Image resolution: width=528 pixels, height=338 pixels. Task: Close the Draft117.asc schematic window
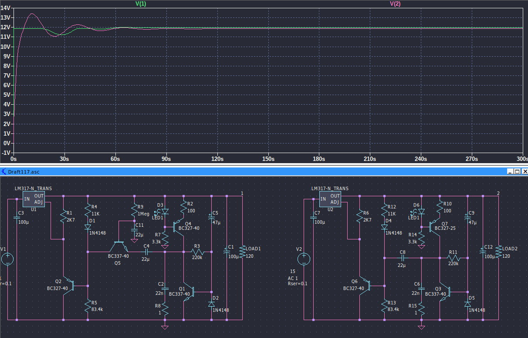point(525,171)
